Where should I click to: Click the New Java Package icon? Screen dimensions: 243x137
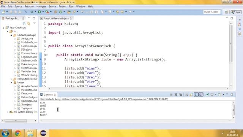click(x=55, y=12)
